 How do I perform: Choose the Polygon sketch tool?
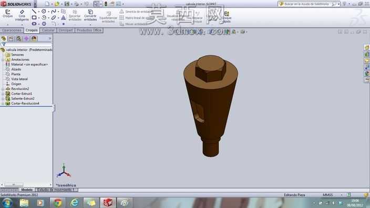pyautogui.click(x=44, y=24)
